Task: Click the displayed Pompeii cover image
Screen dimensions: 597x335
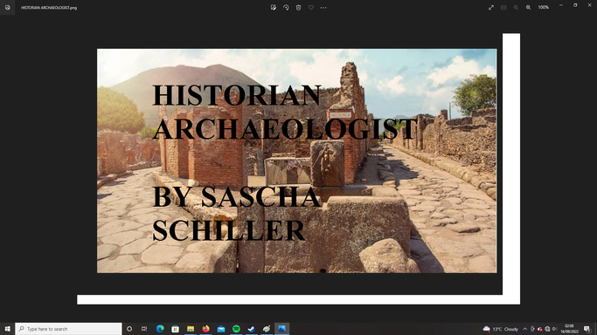Action: point(296,161)
